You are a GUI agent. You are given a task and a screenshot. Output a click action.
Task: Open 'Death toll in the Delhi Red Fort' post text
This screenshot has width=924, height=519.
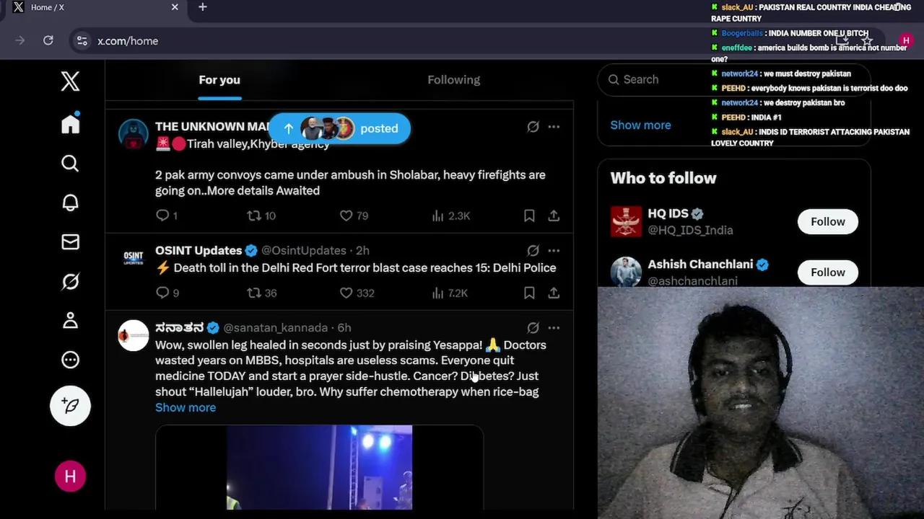[355, 267]
